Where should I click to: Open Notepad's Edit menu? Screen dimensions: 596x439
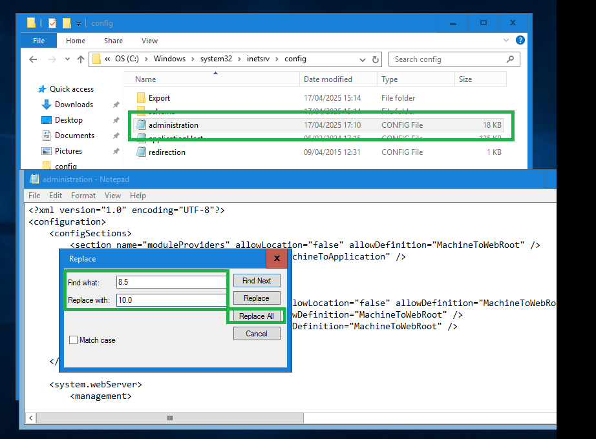coord(56,195)
